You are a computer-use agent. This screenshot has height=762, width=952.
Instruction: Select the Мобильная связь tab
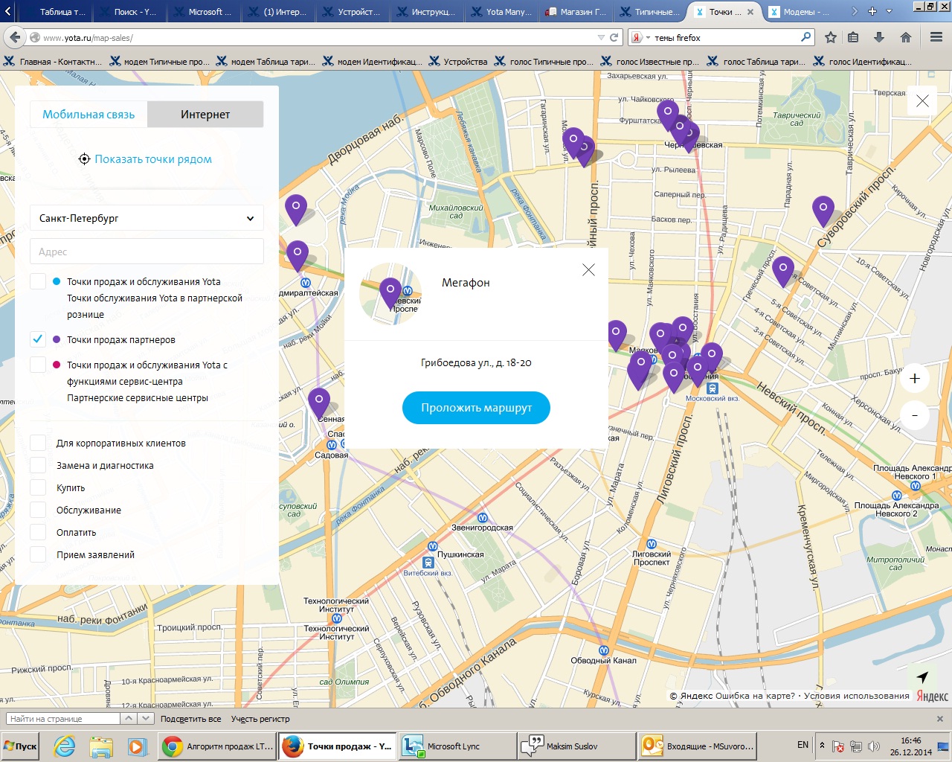click(x=89, y=115)
